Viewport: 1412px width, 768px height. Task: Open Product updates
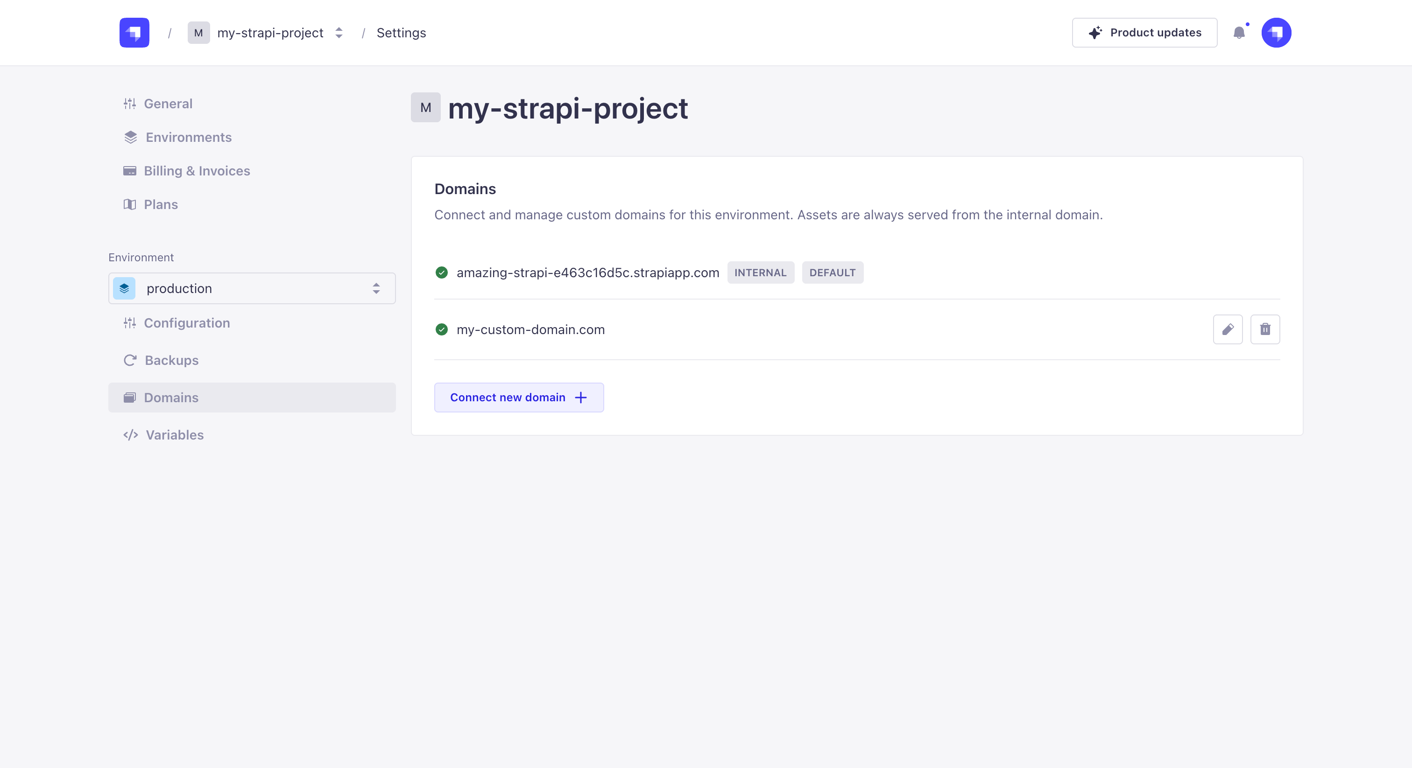click(1144, 33)
